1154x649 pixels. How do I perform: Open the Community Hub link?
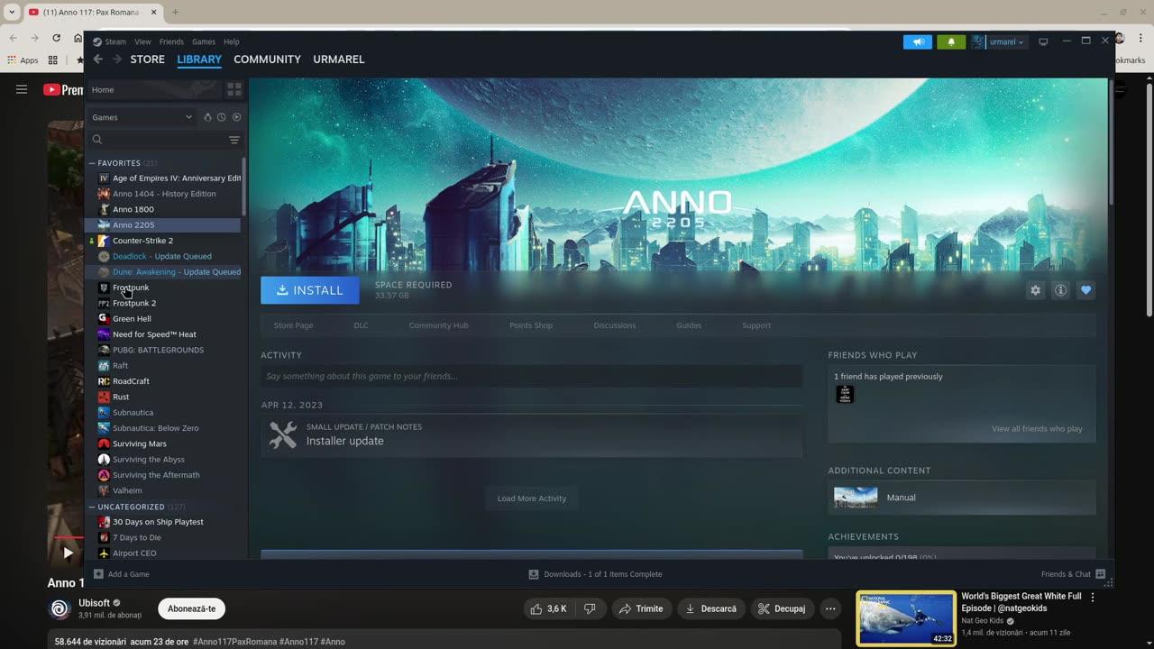coord(438,325)
